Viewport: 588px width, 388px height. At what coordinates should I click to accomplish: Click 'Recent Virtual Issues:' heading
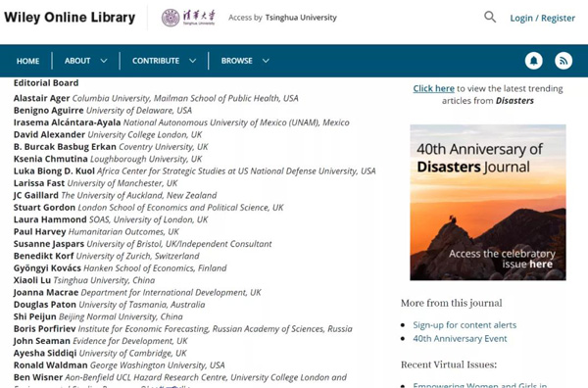(x=449, y=364)
